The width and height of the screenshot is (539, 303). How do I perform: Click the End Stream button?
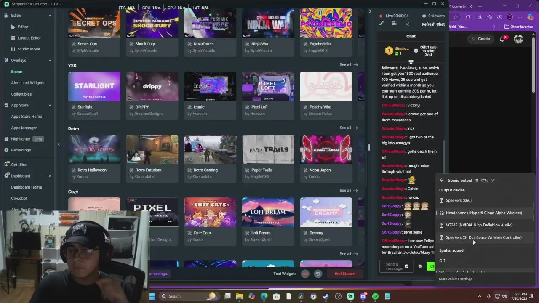pyautogui.click(x=345, y=274)
